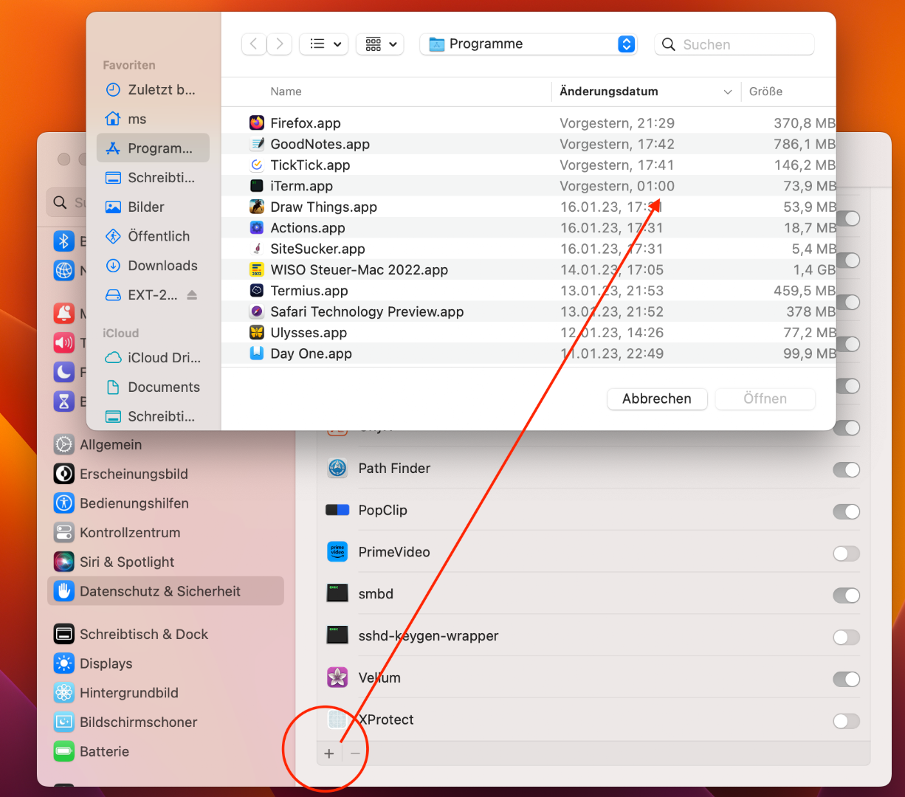This screenshot has width=905, height=797.
Task: Click size "459,5 MB" for Termius
Action: click(x=805, y=291)
